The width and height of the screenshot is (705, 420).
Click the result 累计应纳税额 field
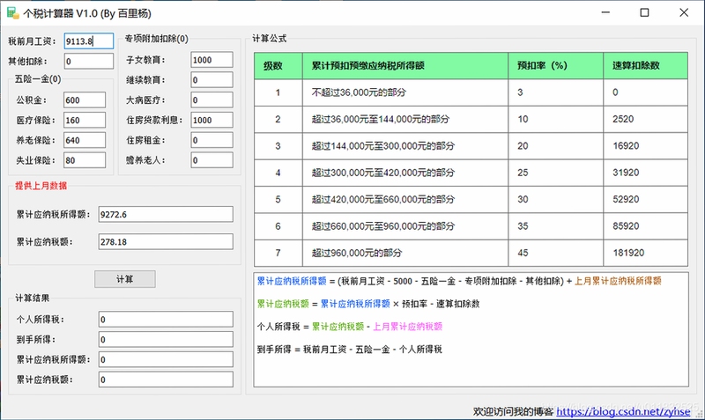166,379
